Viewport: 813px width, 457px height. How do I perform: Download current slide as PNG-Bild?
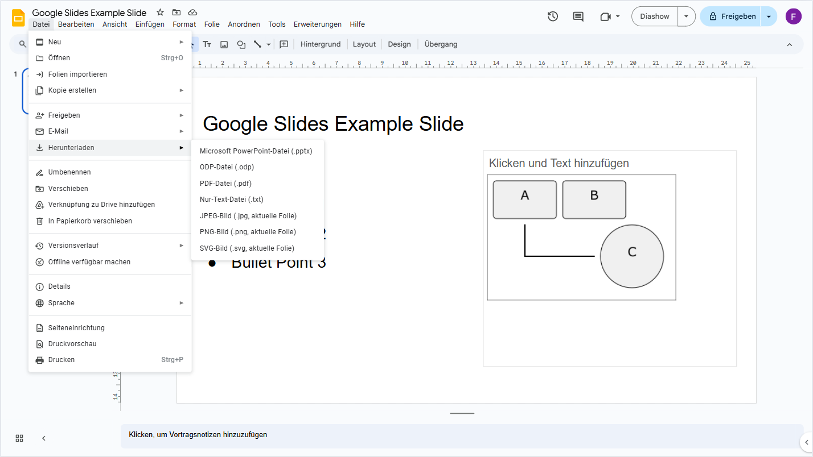click(257, 232)
